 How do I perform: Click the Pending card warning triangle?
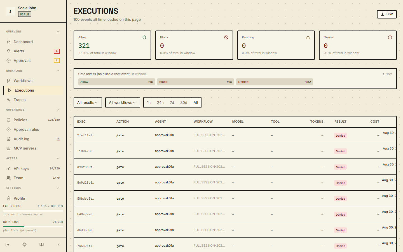tap(308, 37)
